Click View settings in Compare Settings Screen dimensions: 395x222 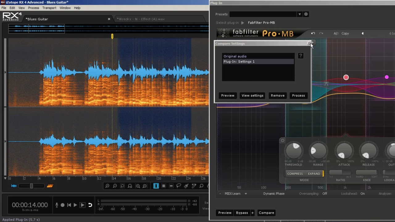click(252, 96)
